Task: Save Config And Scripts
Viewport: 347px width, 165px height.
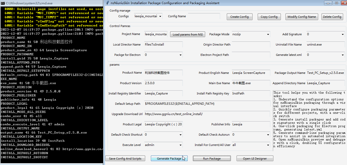Action: point(125,159)
